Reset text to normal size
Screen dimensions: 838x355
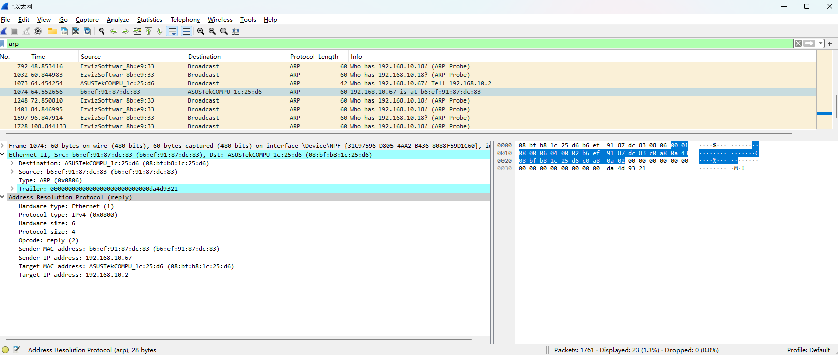224,31
